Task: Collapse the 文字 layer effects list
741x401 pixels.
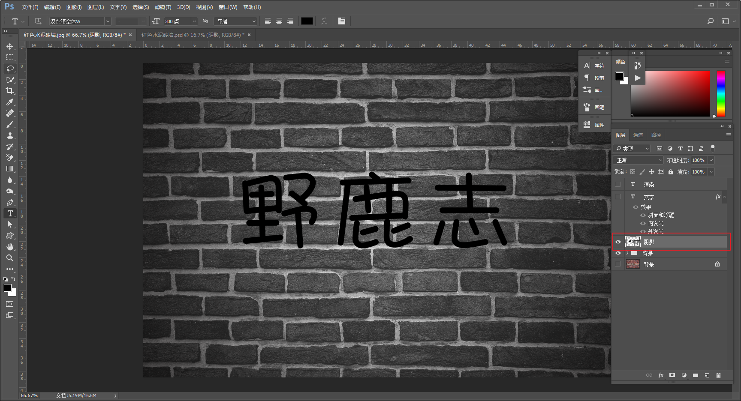Action: 725,197
